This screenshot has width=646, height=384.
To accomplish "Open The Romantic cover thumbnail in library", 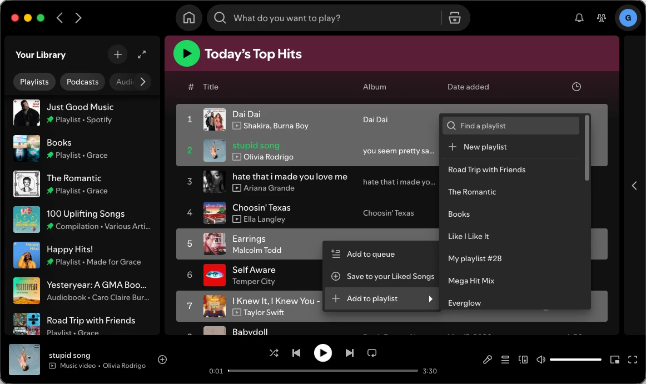I will tap(27, 184).
